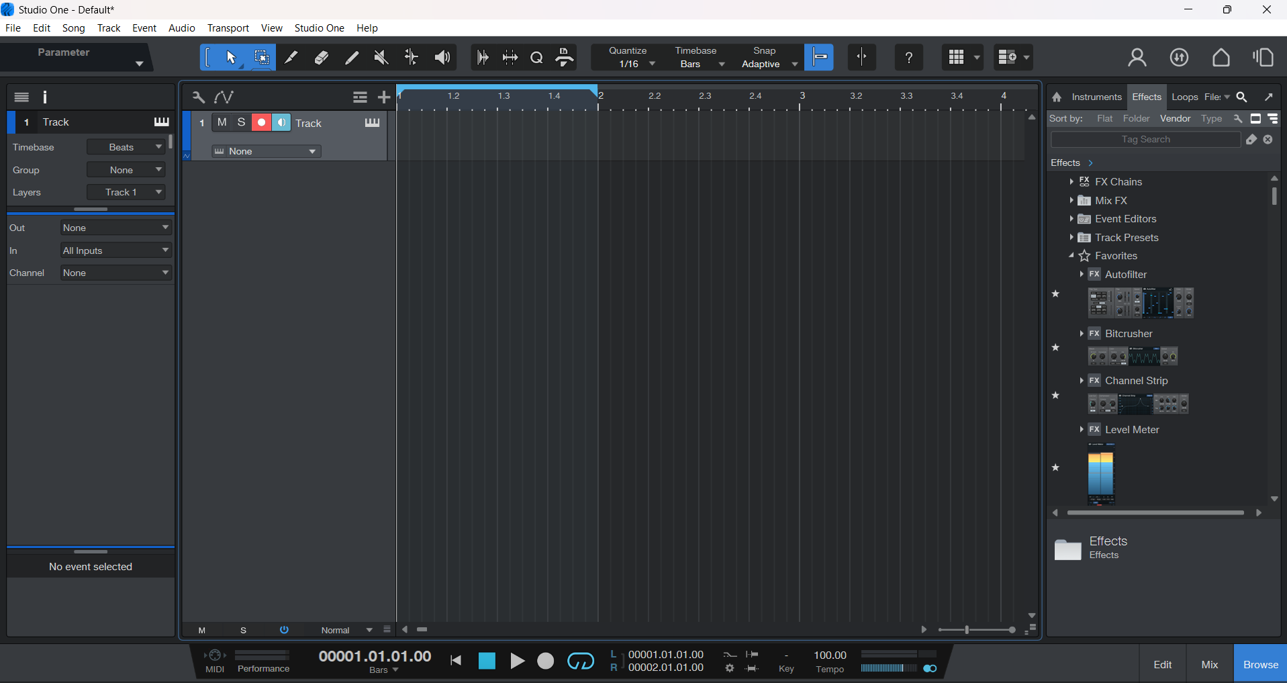Open the MIDI monitor icon in transport

coord(215,655)
